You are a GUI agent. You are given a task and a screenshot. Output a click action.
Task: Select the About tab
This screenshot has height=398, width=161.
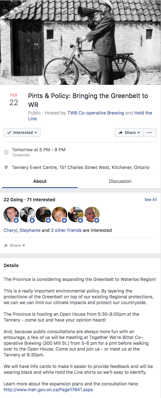[x=40, y=181]
